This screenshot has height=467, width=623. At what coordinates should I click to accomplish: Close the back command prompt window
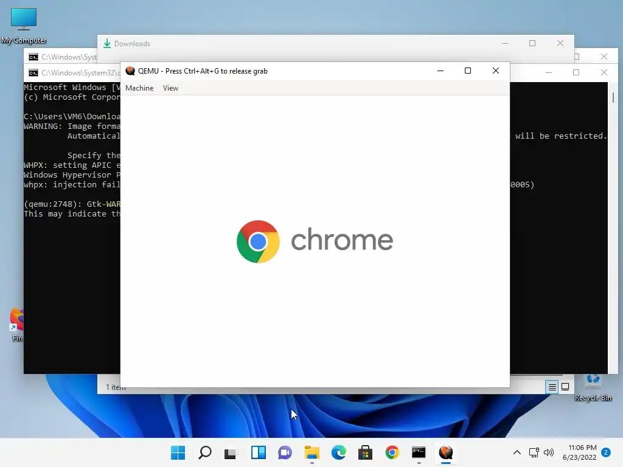604,57
